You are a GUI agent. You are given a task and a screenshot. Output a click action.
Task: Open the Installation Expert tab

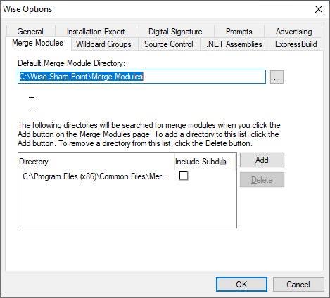96,32
